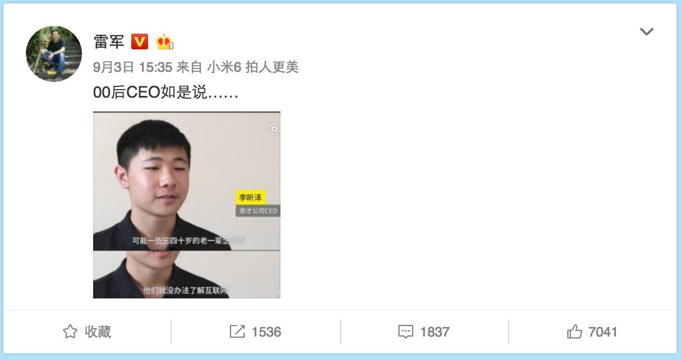Select the 收藏 label
Screen dimensions: 681x359
click(x=98, y=332)
